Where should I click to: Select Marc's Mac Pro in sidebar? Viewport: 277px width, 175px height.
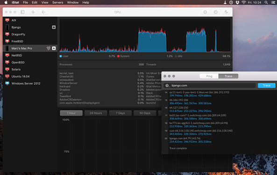click(x=30, y=48)
